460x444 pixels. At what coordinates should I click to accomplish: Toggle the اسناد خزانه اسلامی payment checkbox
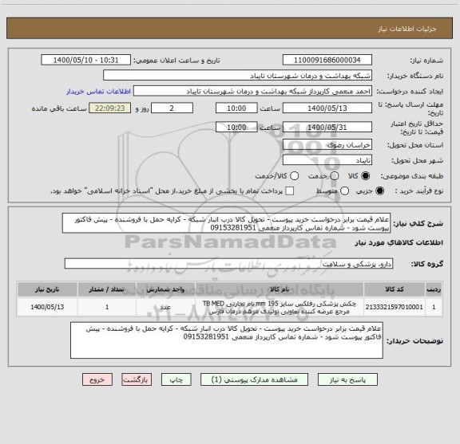point(290,191)
